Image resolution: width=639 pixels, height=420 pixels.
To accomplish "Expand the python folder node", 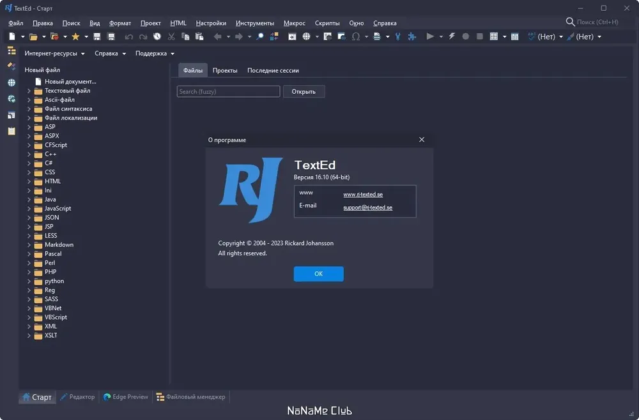I will coord(29,281).
